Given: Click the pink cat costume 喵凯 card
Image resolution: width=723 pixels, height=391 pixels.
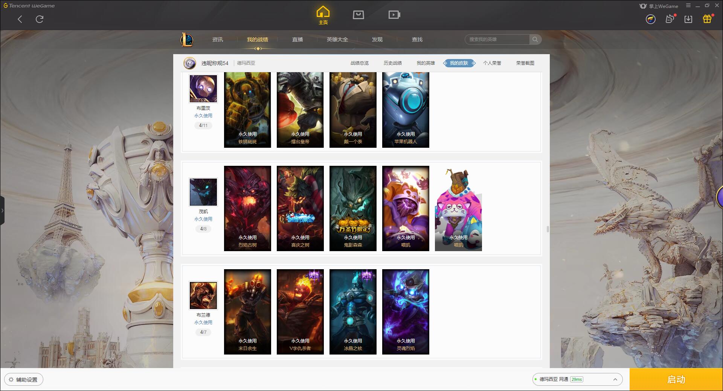Looking at the screenshot, I should pyautogui.click(x=458, y=208).
